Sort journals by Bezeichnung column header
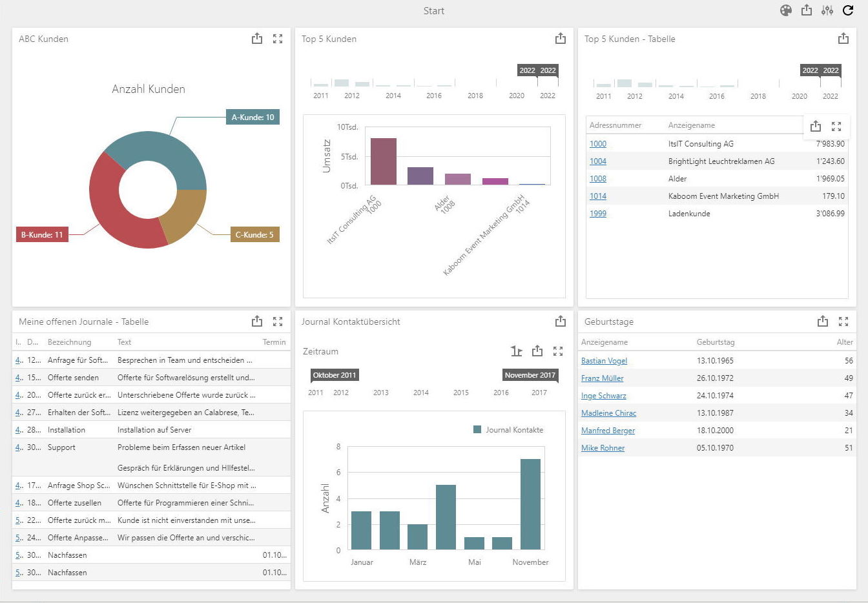The height and width of the screenshot is (603, 868). [x=69, y=342]
